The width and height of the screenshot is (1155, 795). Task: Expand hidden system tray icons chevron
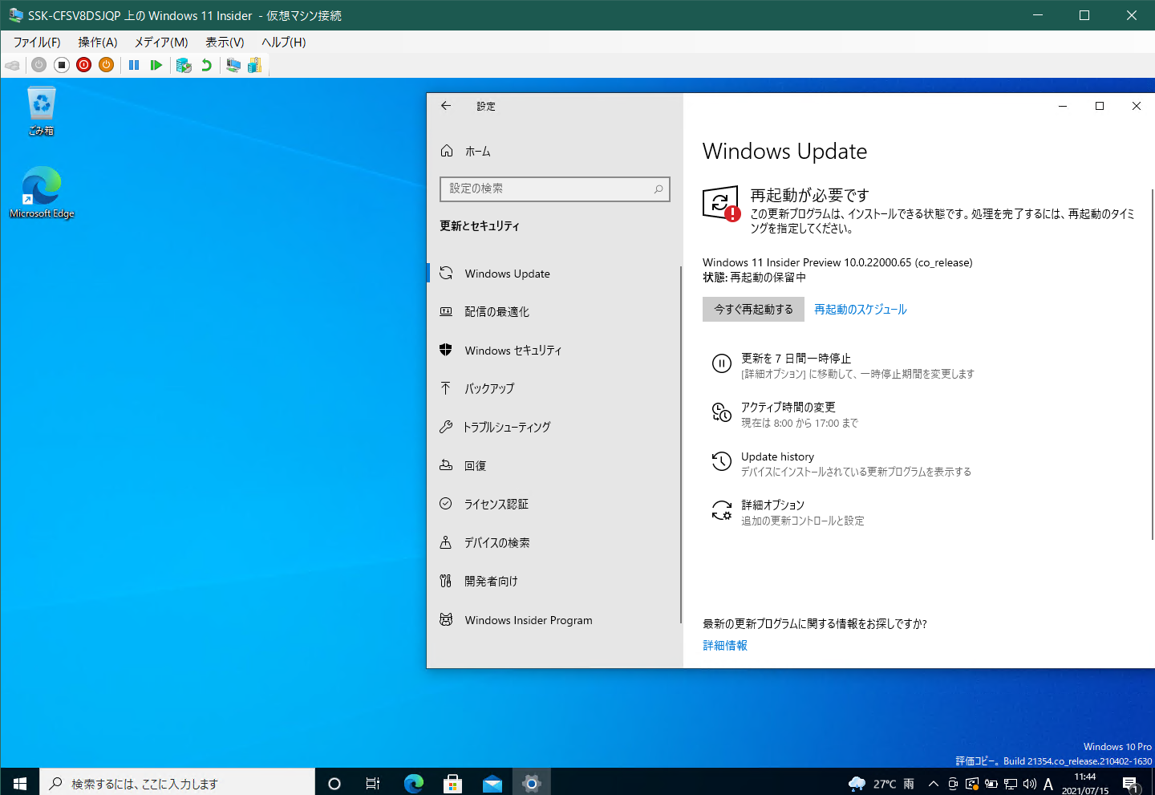(934, 784)
